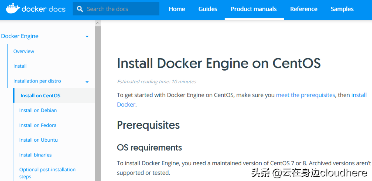The height and width of the screenshot is (181, 372).
Task: Open the Install on Fedora page
Action: pyautogui.click(x=38, y=125)
